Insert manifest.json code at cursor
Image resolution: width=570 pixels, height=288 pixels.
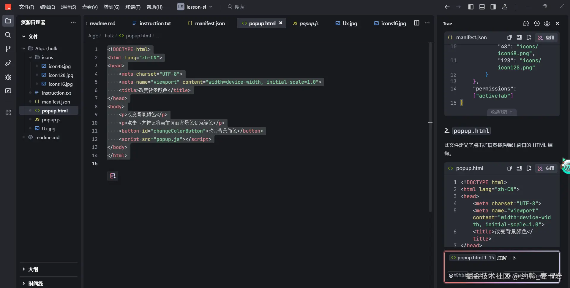(519, 37)
